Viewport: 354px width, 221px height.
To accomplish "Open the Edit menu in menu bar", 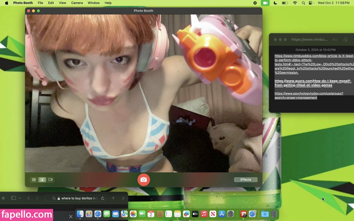I will click(x=51, y=3).
